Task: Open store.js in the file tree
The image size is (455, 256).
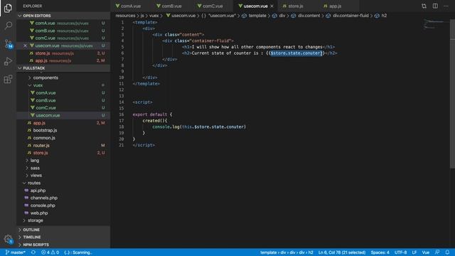Action: tap(63, 153)
